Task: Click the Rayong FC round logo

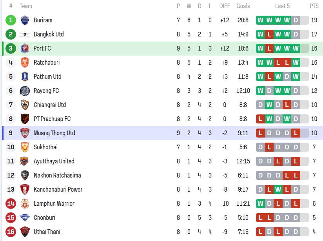Action: (25, 91)
